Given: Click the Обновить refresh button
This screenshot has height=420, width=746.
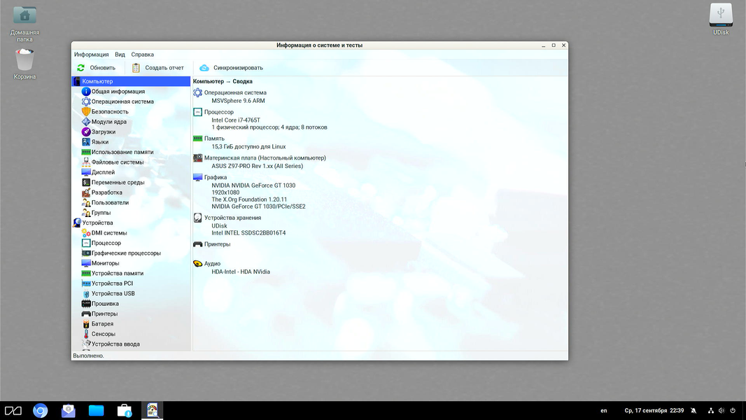Looking at the screenshot, I should [x=97, y=68].
